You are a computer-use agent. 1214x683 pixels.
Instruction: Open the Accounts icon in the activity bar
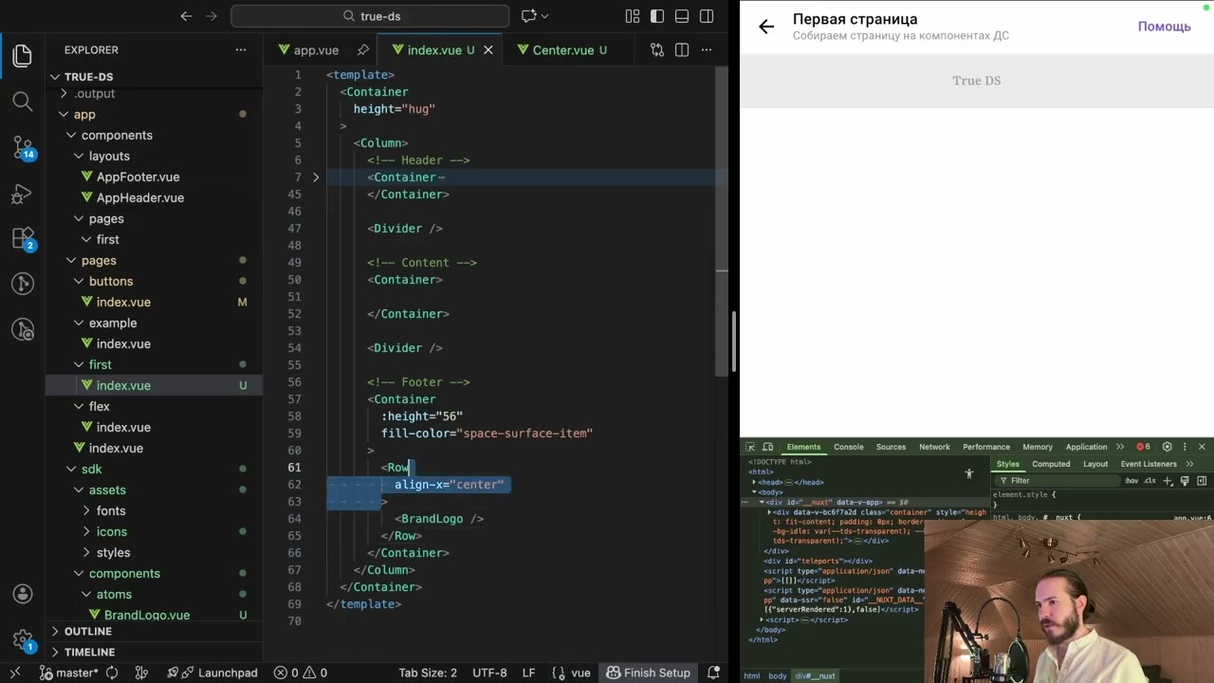pyautogui.click(x=23, y=594)
